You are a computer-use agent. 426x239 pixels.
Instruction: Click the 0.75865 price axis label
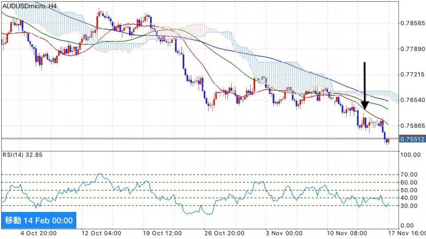[412, 126]
